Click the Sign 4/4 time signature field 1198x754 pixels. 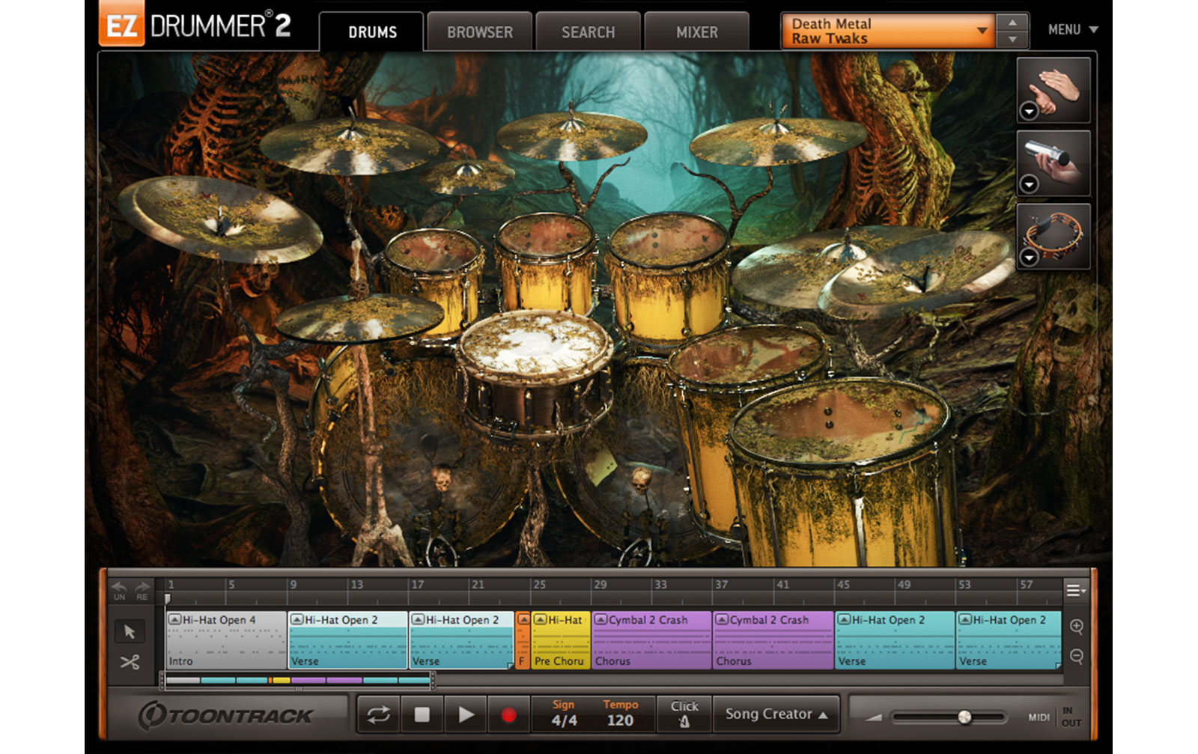coord(564,714)
